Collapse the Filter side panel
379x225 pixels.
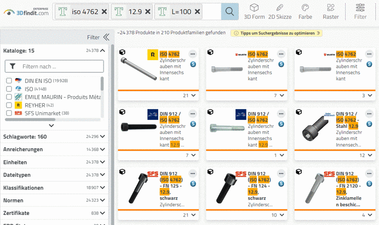(x=106, y=37)
